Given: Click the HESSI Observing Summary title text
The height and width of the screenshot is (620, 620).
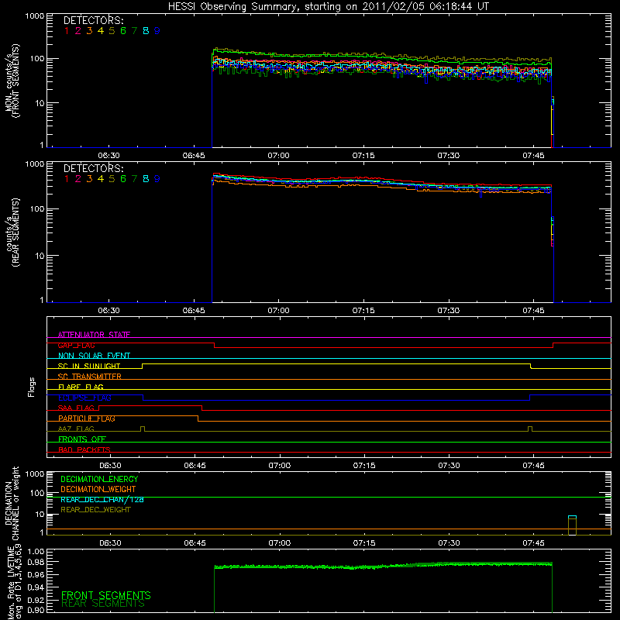Looking at the screenshot, I should click(328, 7).
